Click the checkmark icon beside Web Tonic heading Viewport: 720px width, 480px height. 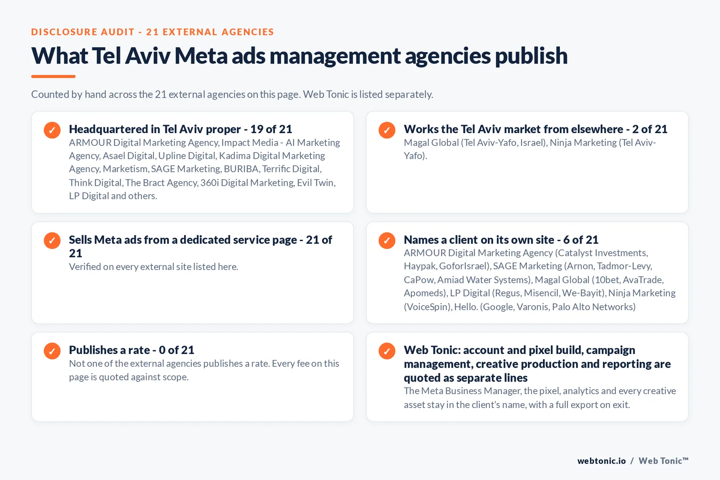pyautogui.click(x=387, y=351)
